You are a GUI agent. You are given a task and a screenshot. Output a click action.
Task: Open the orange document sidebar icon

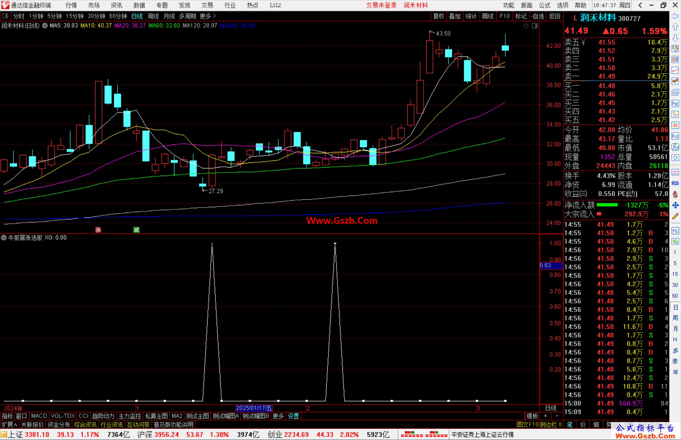(x=675, y=125)
